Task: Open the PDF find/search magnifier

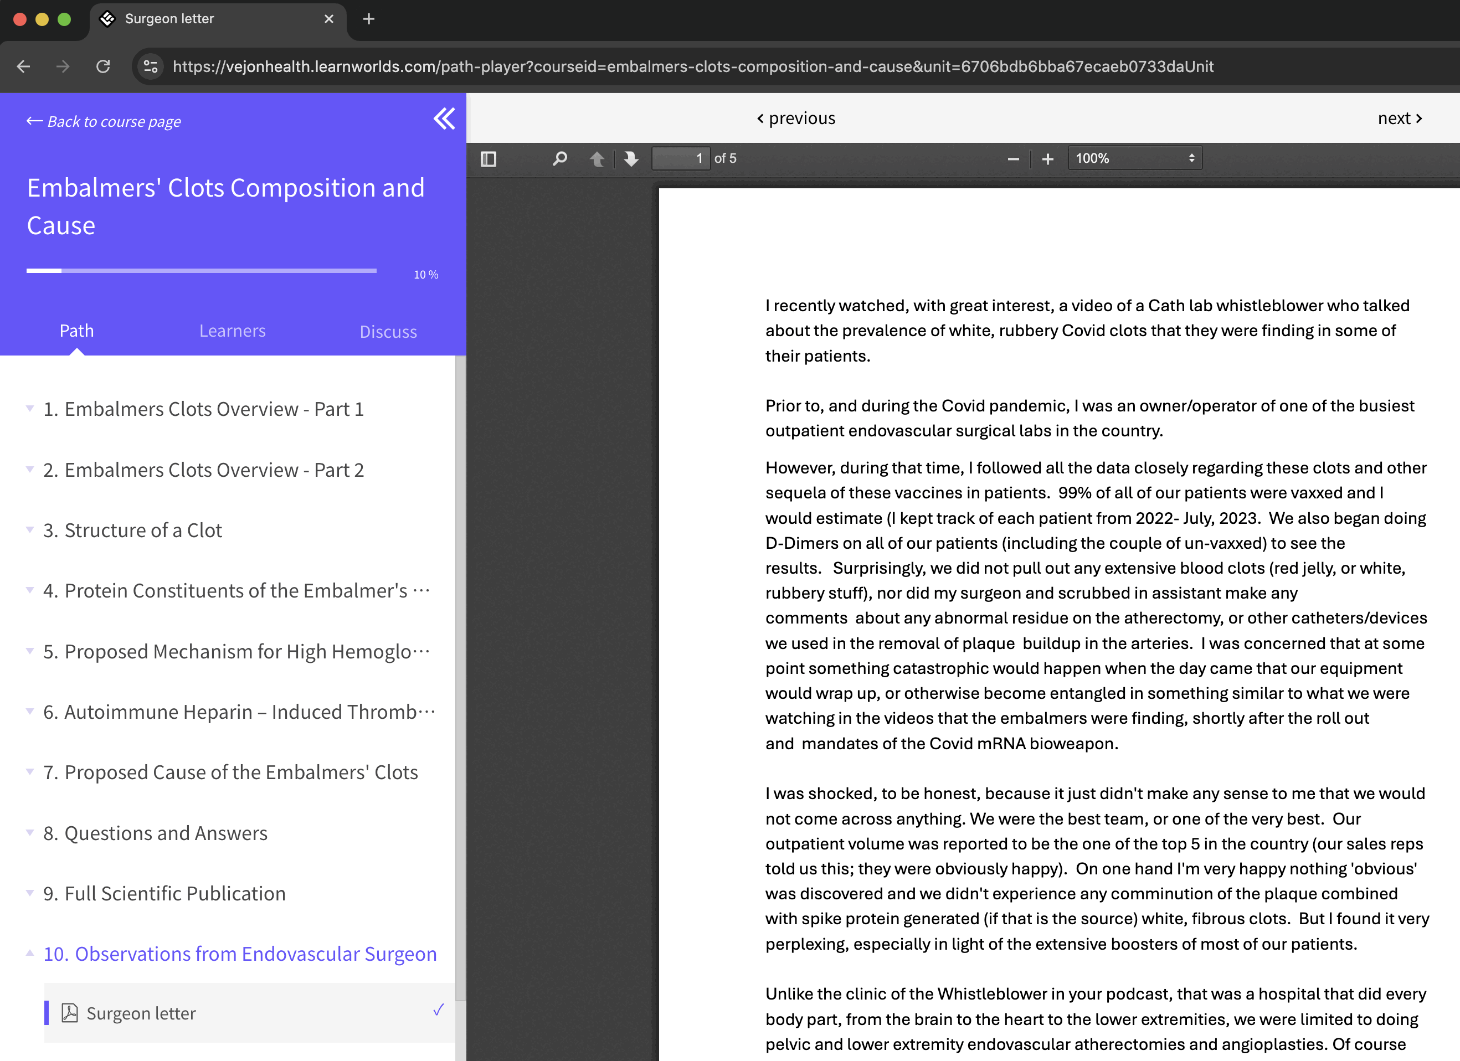Action: click(x=559, y=158)
